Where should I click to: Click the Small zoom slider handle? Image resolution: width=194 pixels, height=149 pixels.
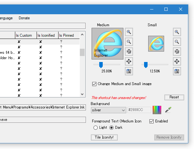coord(146,65)
